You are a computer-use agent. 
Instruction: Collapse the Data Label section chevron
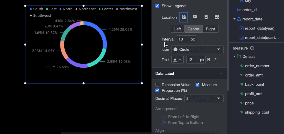(221, 73)
